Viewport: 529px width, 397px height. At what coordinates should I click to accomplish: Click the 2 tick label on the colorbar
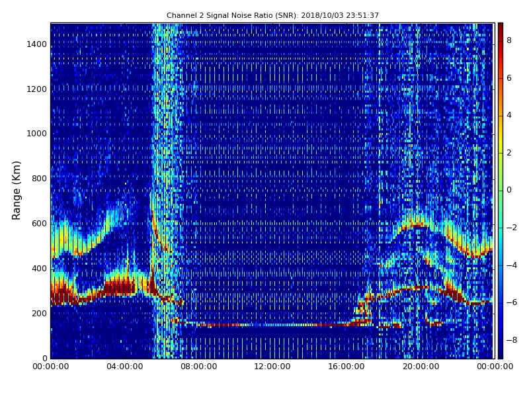(x=509, y=153)
